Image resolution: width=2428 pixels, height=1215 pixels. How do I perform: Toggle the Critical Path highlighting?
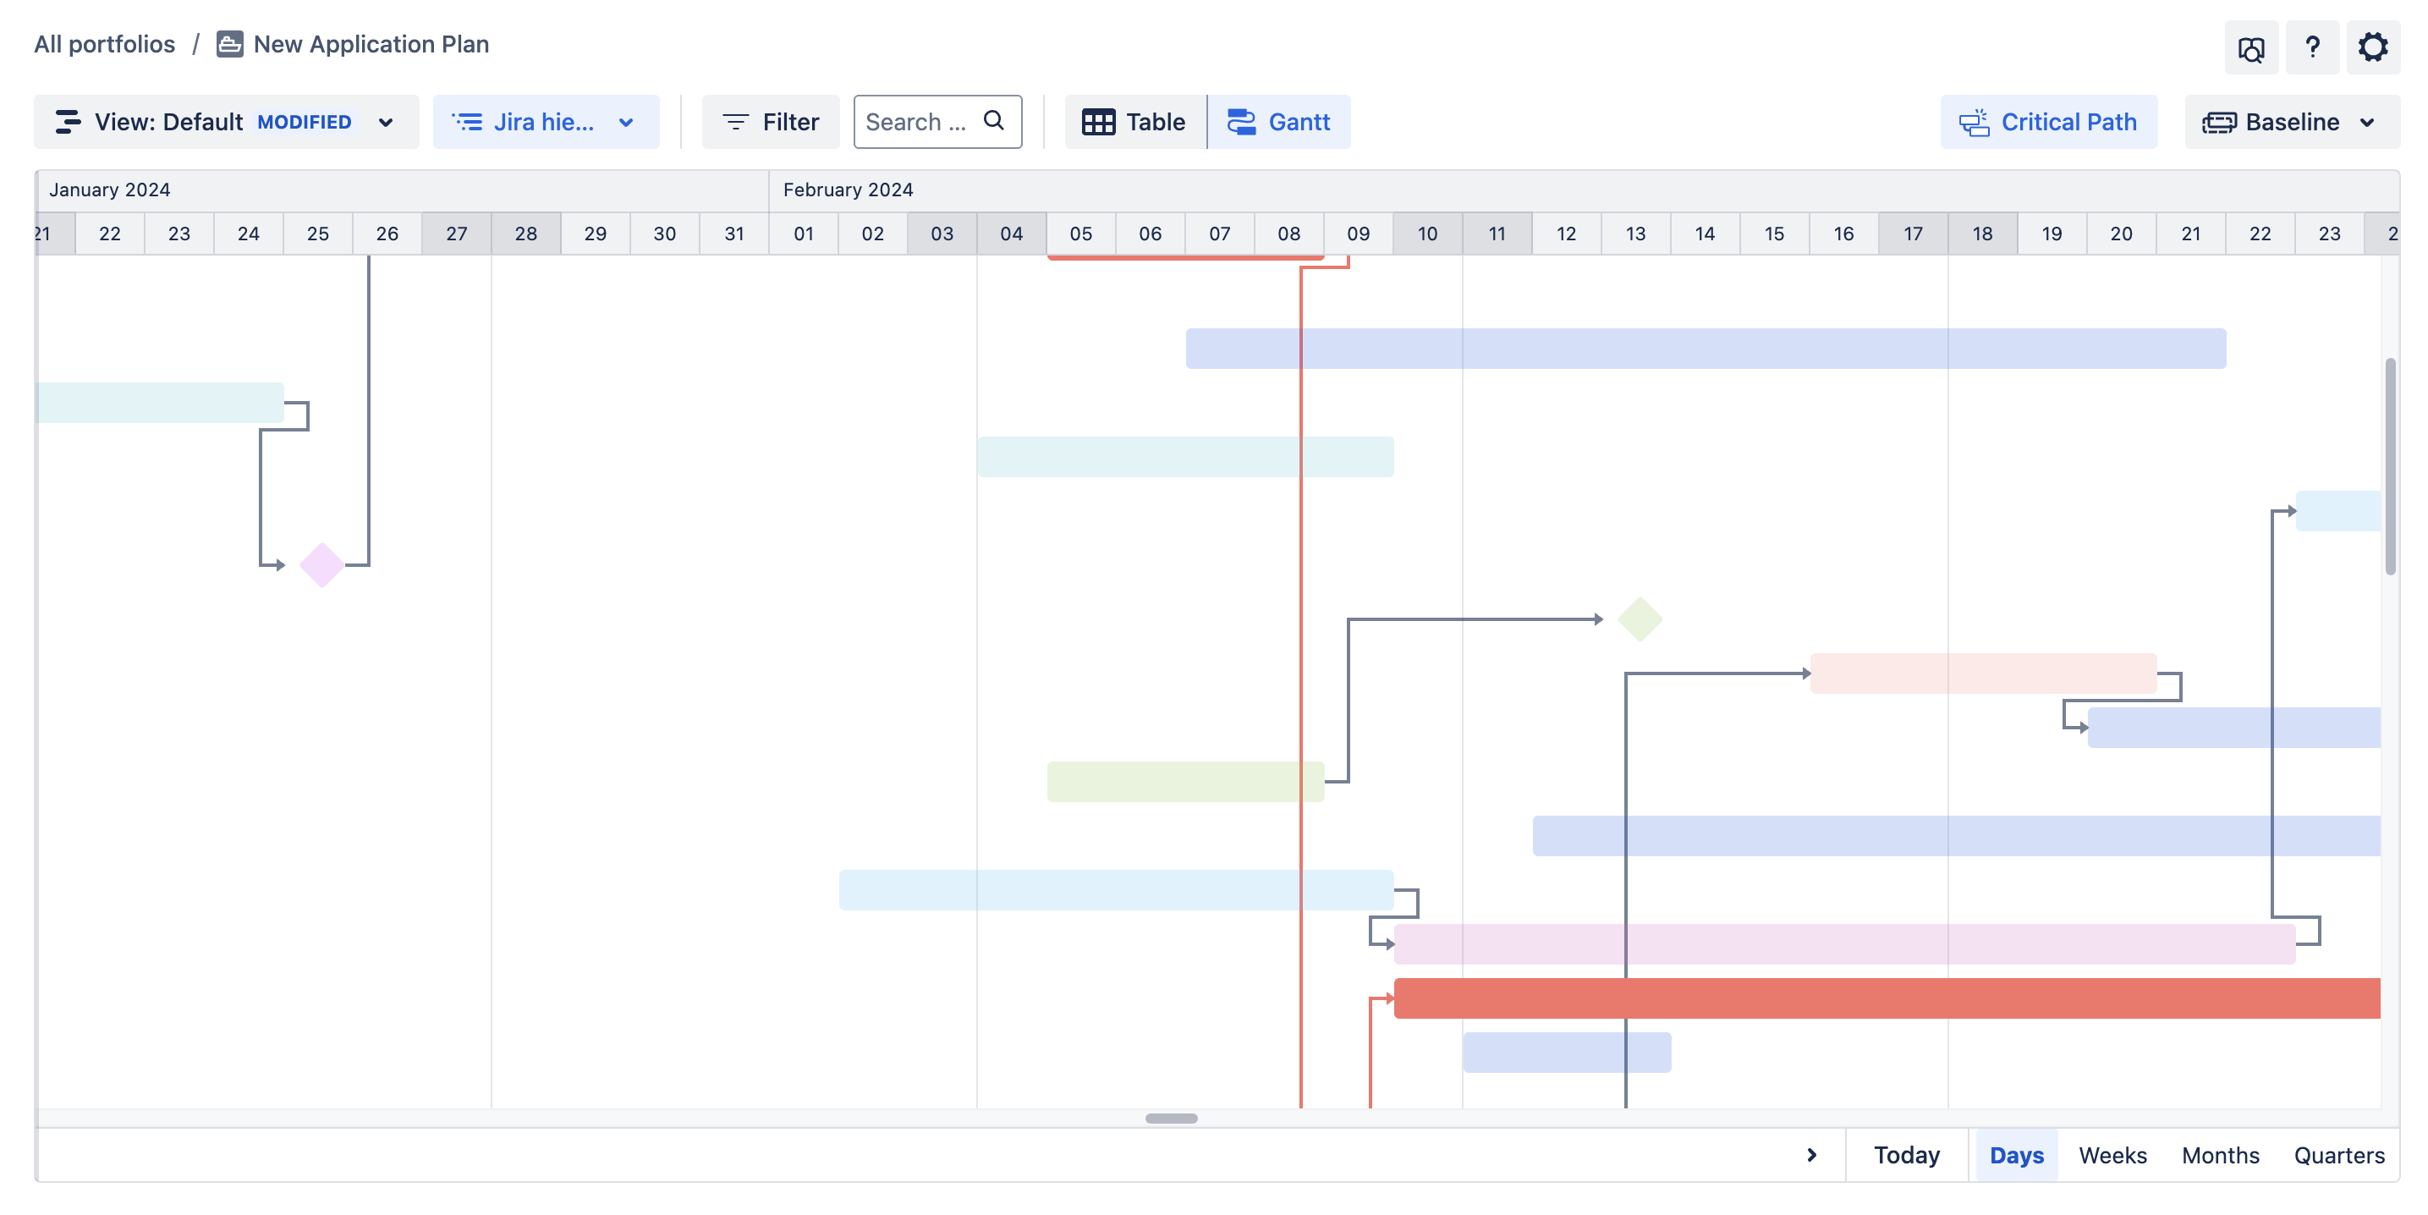2048,122
